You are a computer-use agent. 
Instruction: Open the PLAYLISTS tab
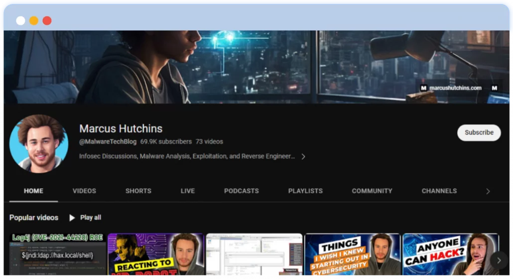pos(305,191)
